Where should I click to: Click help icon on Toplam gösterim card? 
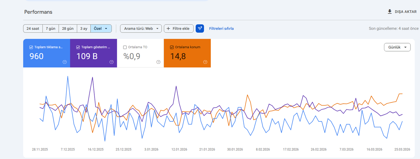point(112,62)
